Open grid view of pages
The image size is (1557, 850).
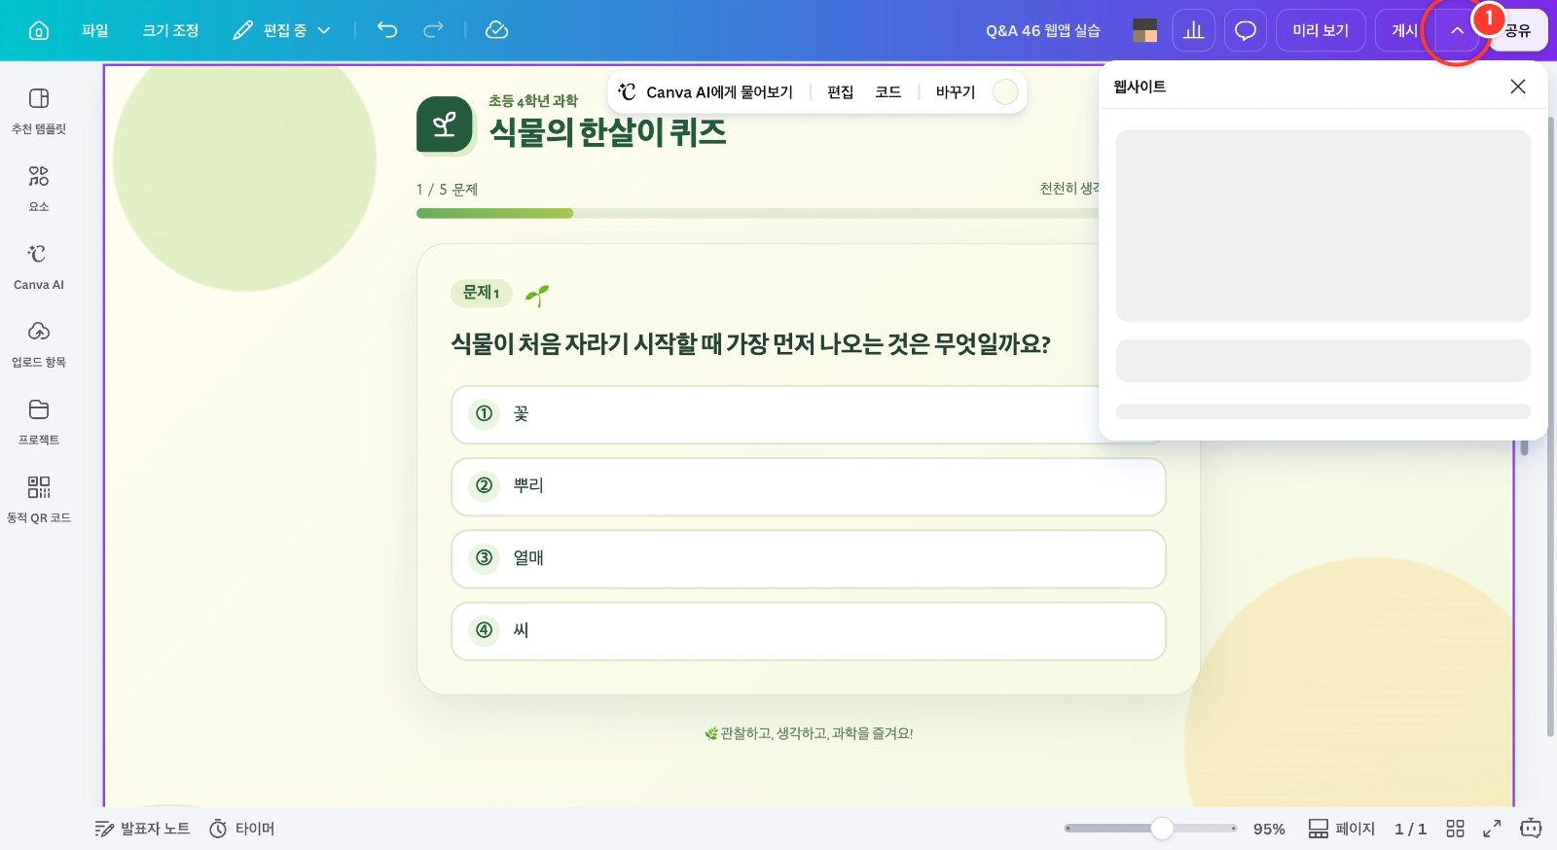1455,829
